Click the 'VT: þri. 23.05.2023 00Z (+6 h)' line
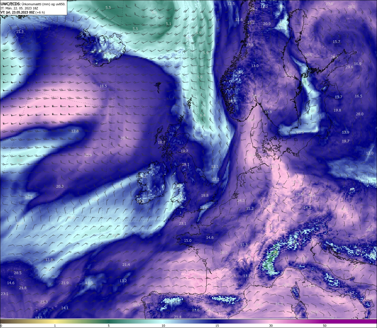This screenshot has height=328, width=377. (23, 12)
